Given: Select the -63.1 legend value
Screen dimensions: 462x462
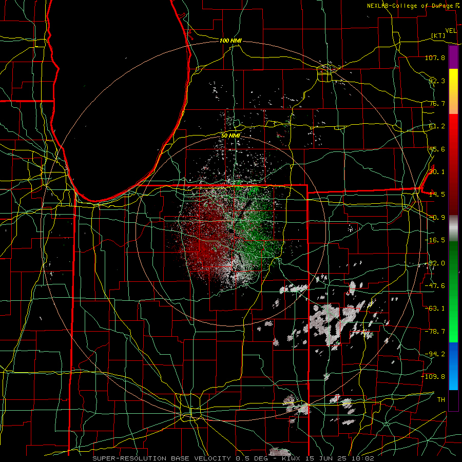Looking at the screenshot, I should click(435, 309).
